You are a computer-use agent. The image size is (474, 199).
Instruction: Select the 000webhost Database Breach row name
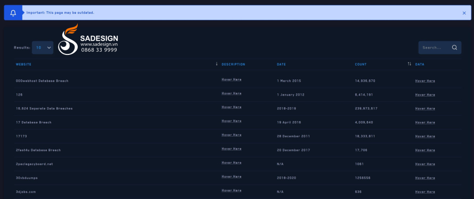(42, 81)
